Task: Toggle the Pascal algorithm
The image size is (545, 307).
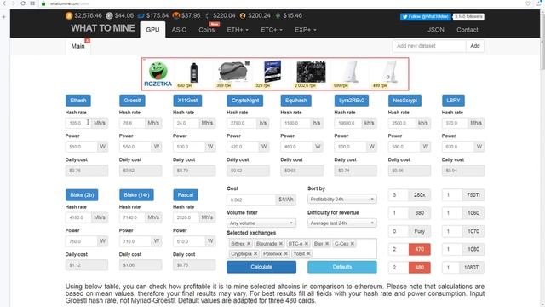Action: pyautogui.click(x=186, y=195)
